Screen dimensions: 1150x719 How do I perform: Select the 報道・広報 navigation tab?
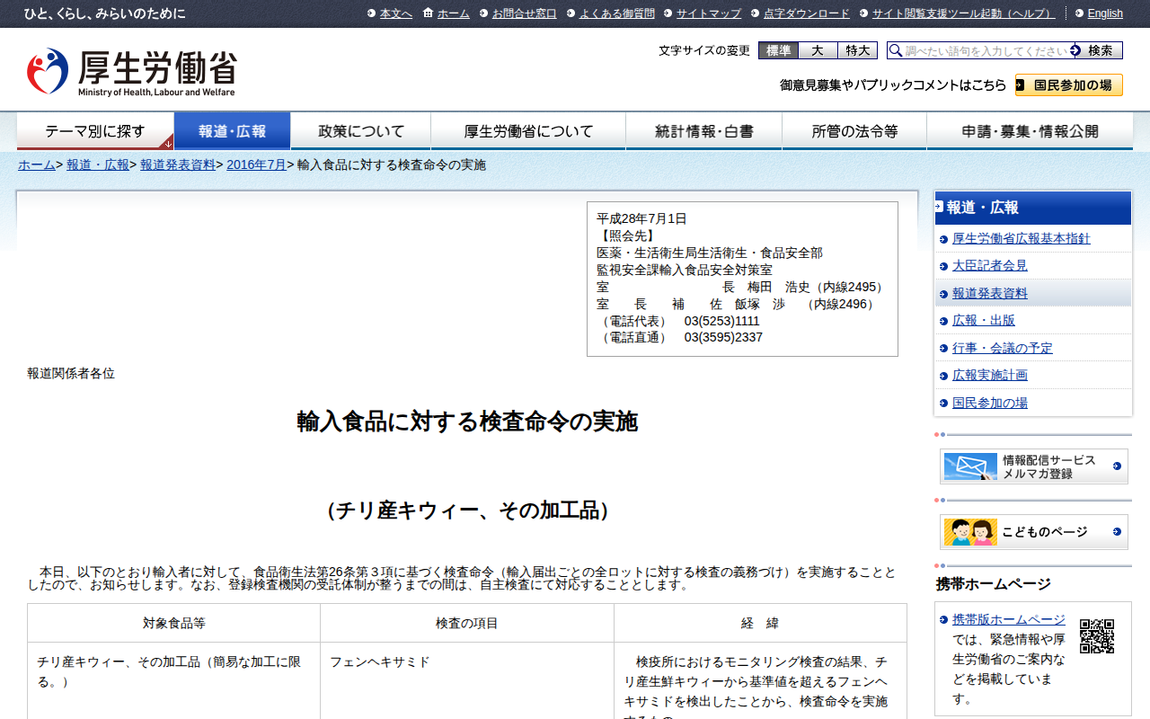click(232, 131)
